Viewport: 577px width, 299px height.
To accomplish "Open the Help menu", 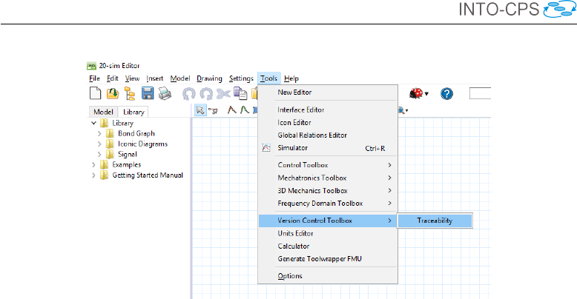I will point(291,78).
